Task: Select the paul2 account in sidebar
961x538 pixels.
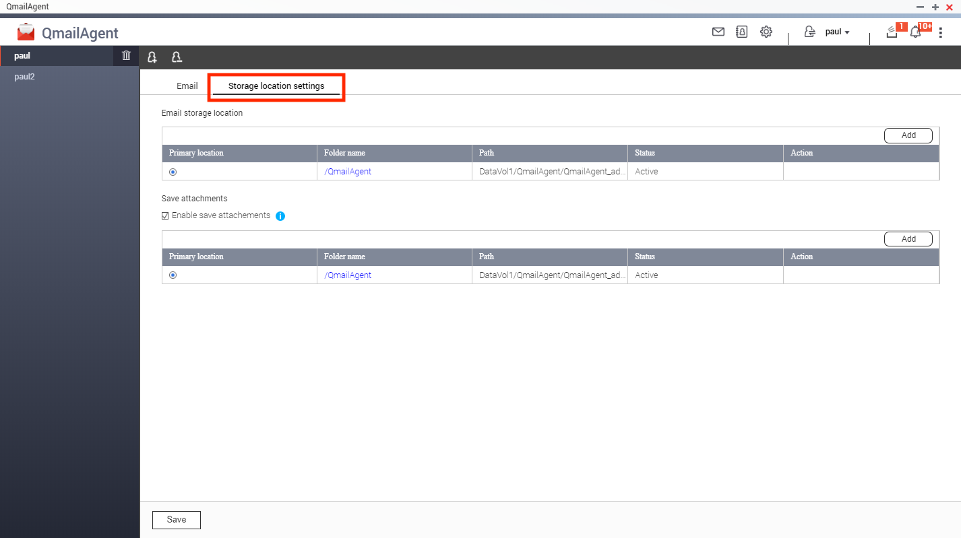Action: click(x=25, y=77)
